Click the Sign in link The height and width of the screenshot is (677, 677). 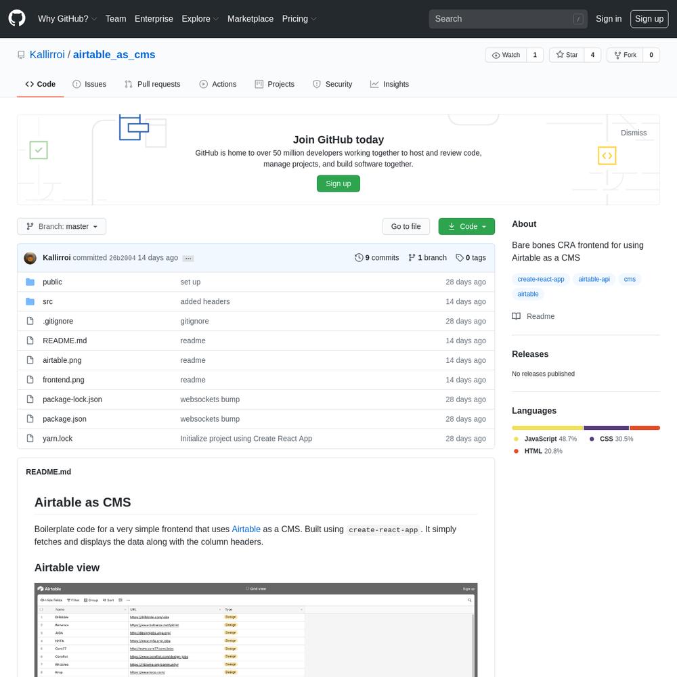(x=609, y=18)
